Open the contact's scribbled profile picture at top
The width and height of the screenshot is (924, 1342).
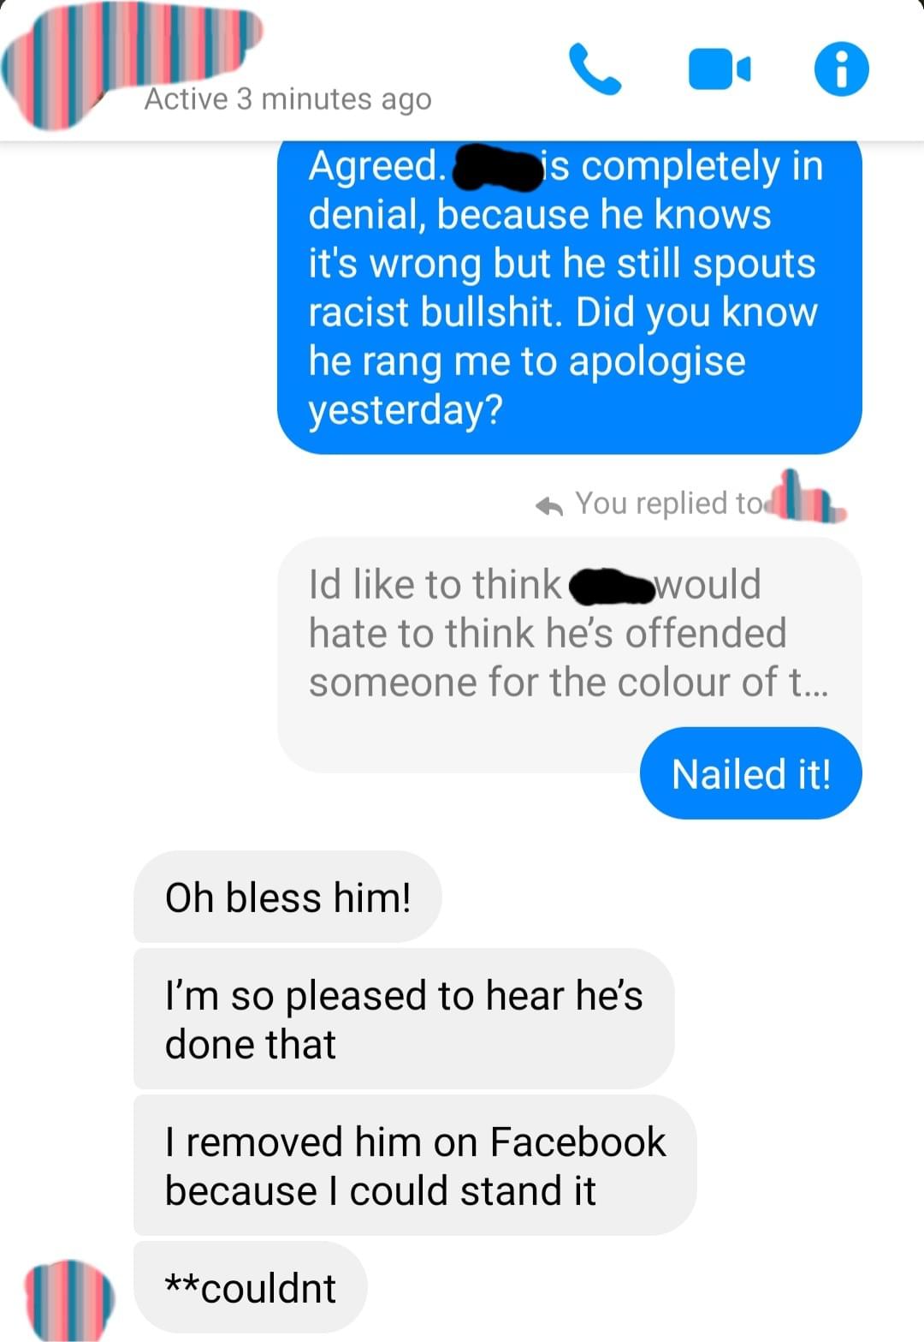tap(128, 60)
